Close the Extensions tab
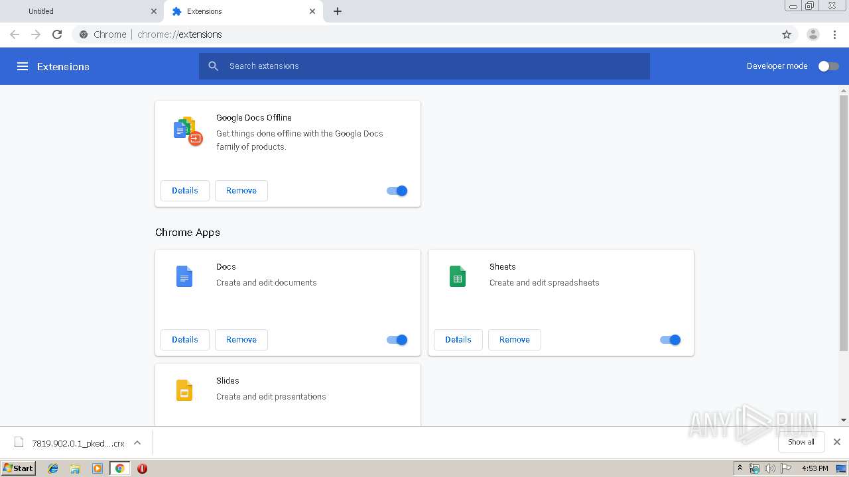 [312, 11]
